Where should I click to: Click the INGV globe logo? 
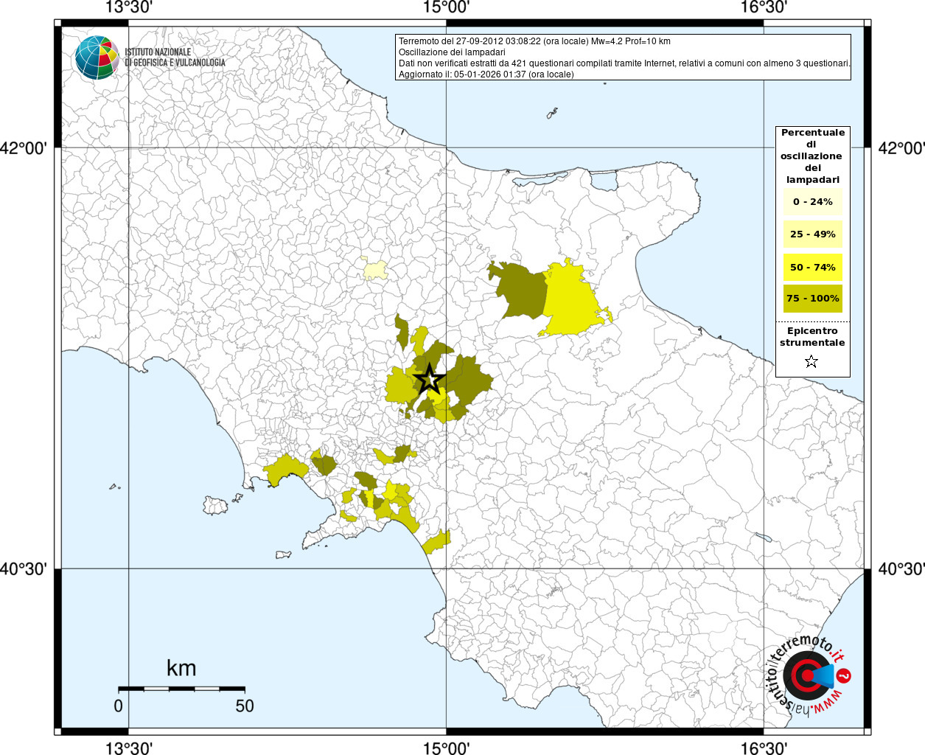point(97,58)
